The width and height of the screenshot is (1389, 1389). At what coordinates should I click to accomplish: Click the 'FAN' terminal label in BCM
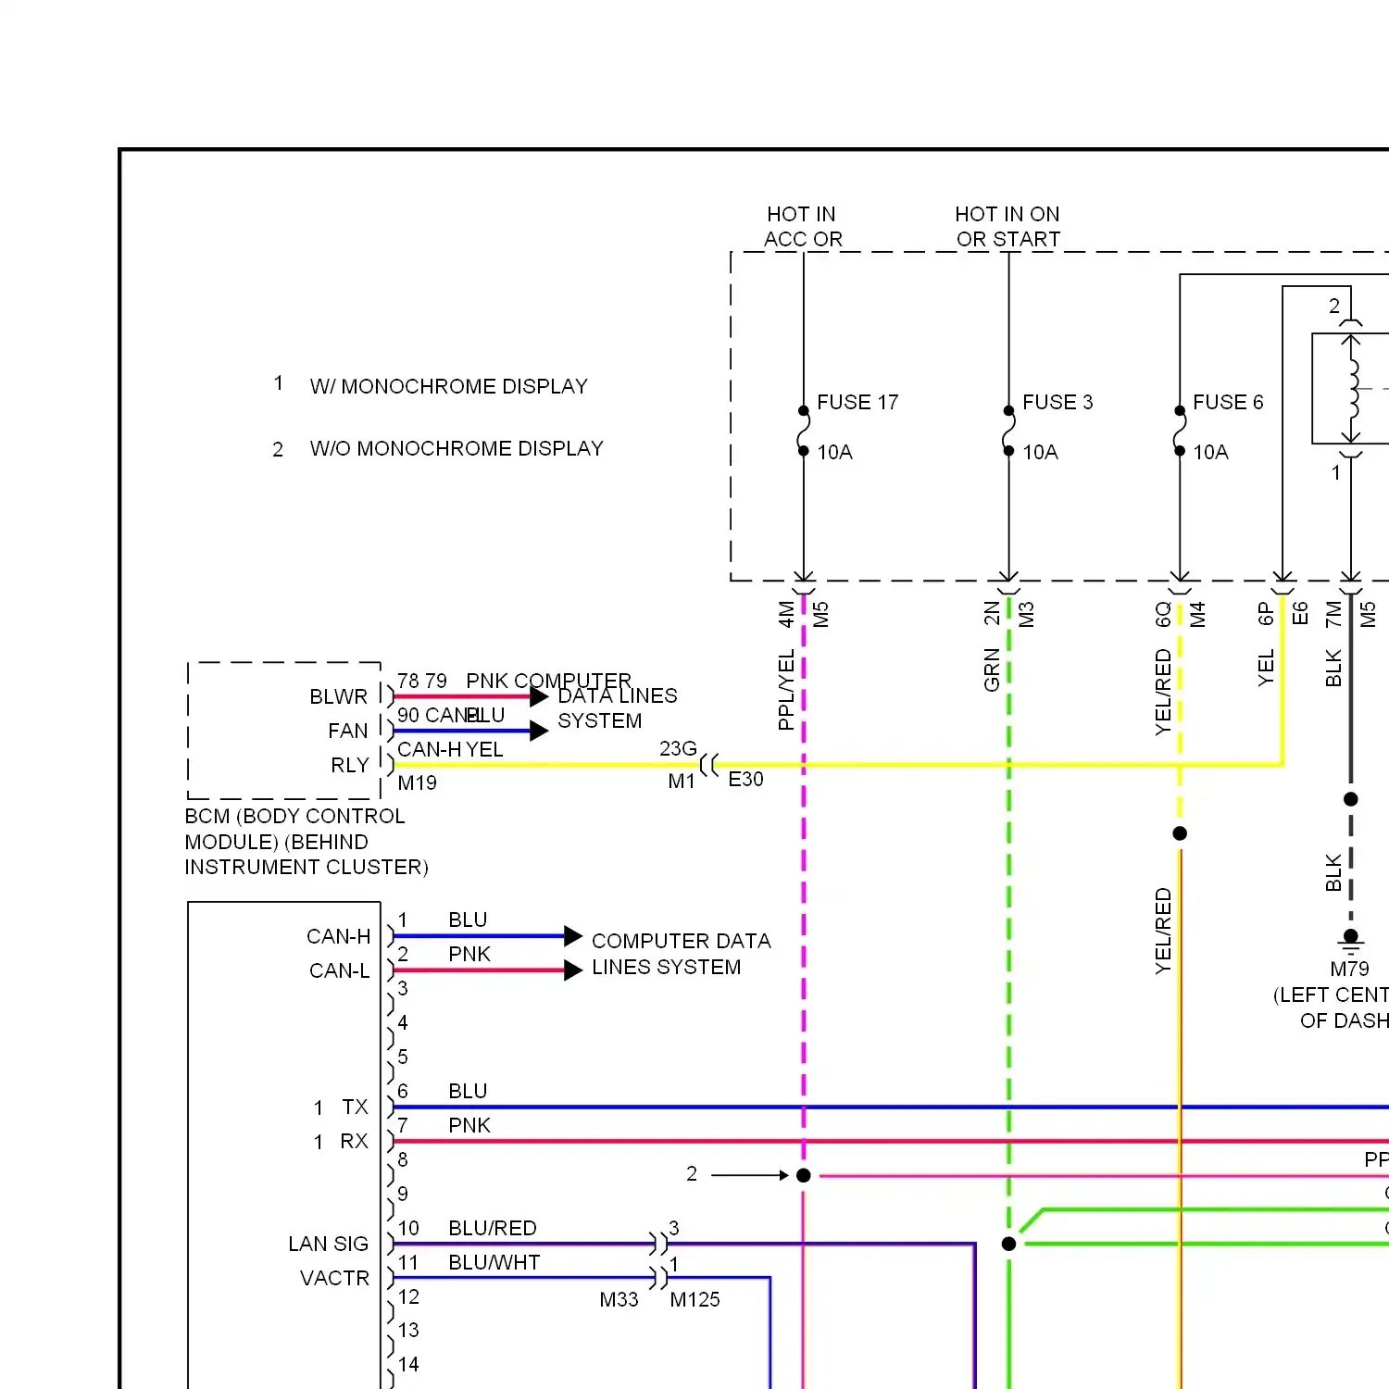348,731
